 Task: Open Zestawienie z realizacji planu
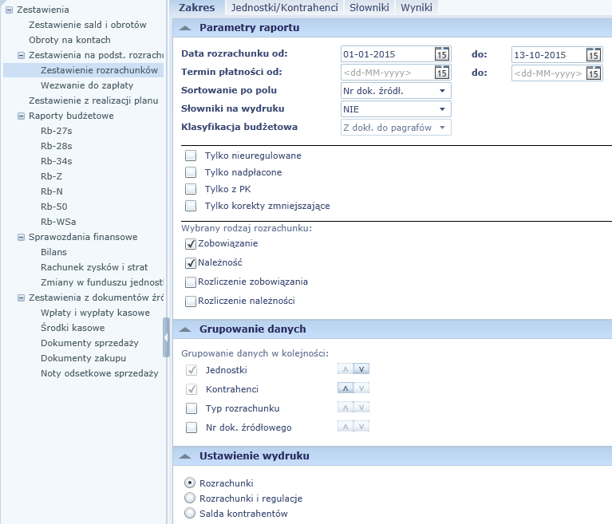(x=93, y=100)
